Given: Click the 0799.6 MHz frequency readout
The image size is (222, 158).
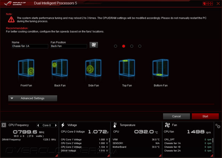Looking at the screenshot, I should tap(29, 132).
